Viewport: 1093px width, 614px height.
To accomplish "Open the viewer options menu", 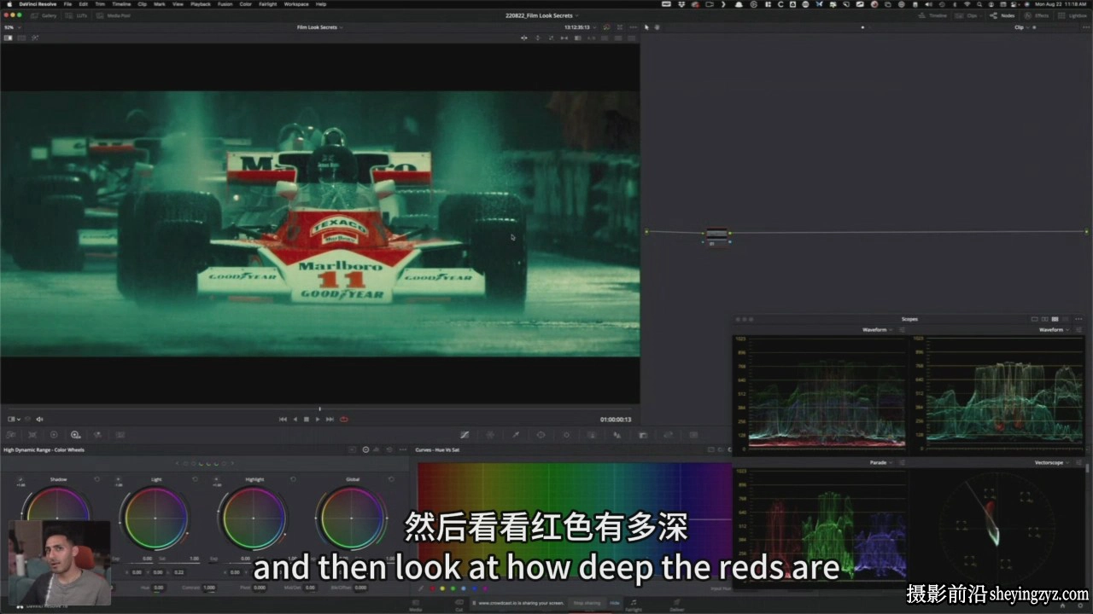I will [632, 27].
